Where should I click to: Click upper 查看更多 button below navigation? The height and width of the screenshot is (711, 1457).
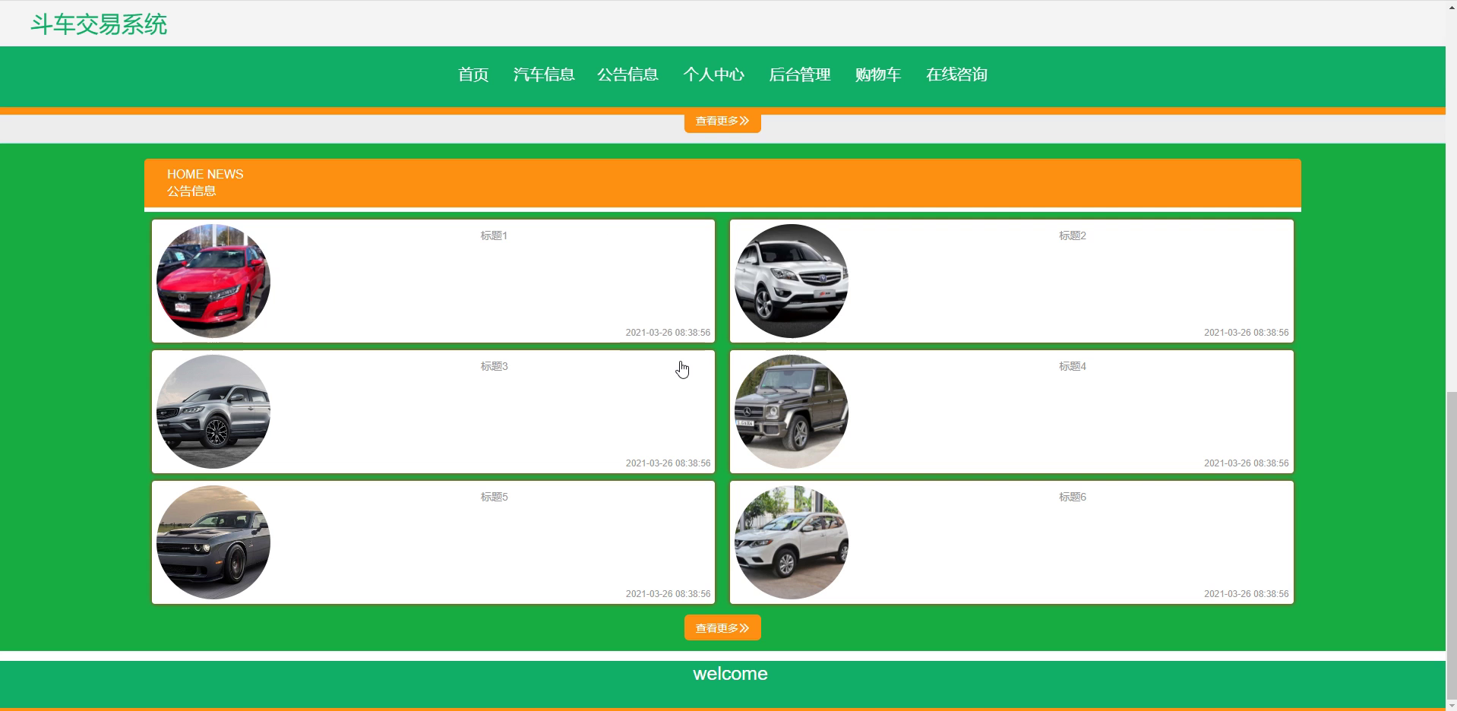722,122
